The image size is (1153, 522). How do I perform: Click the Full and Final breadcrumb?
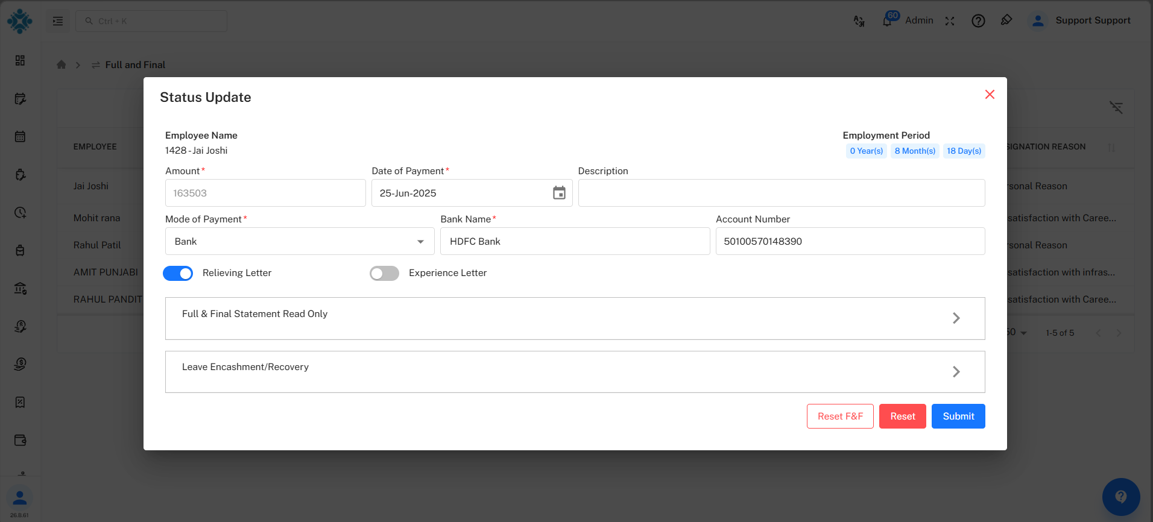click(x=135, y=65)
